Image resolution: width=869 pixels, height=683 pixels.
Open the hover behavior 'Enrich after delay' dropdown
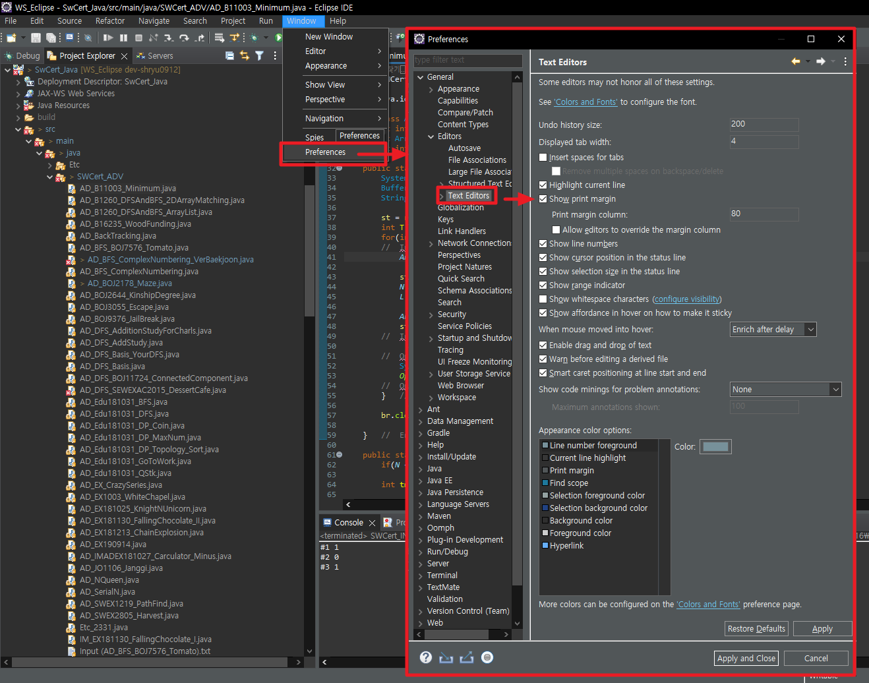click(773, 330)
